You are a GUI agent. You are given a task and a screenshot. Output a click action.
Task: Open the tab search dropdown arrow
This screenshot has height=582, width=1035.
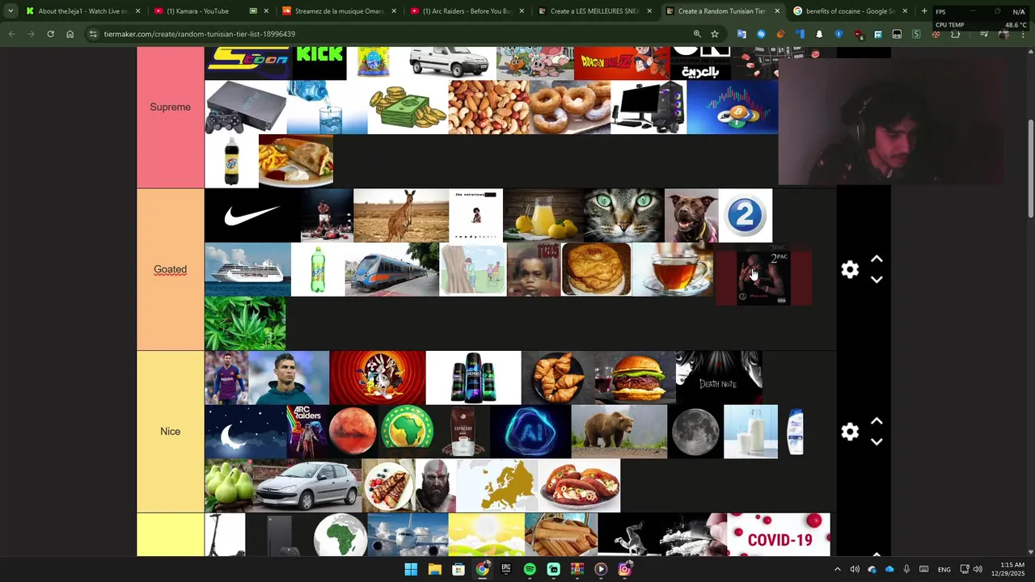point(11,11)
